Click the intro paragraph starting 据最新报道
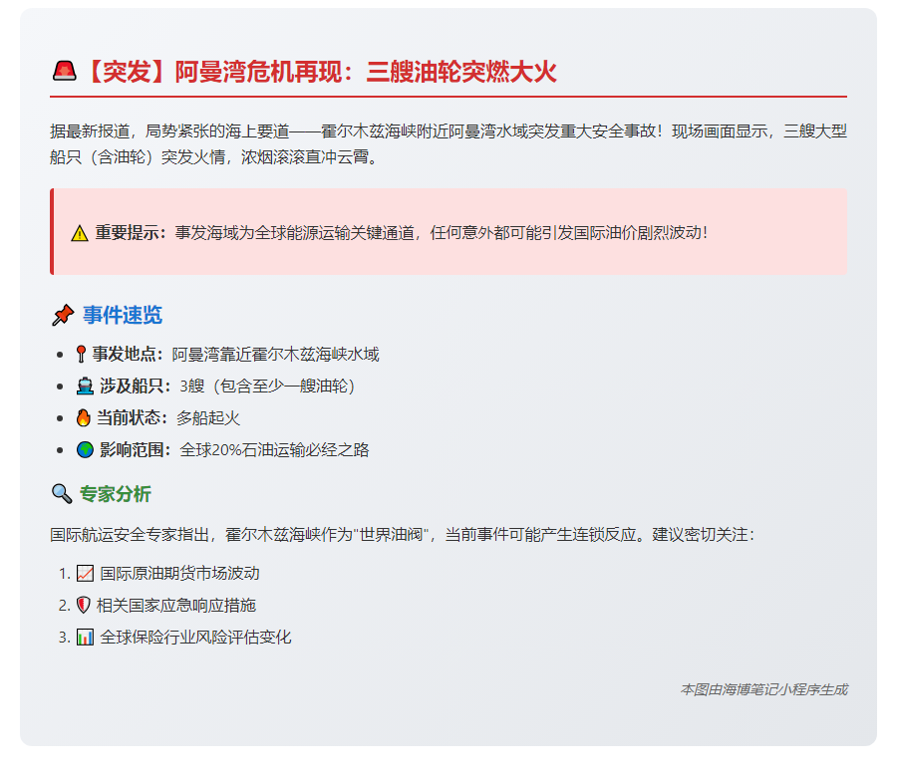897x777 pixels. 448,144
